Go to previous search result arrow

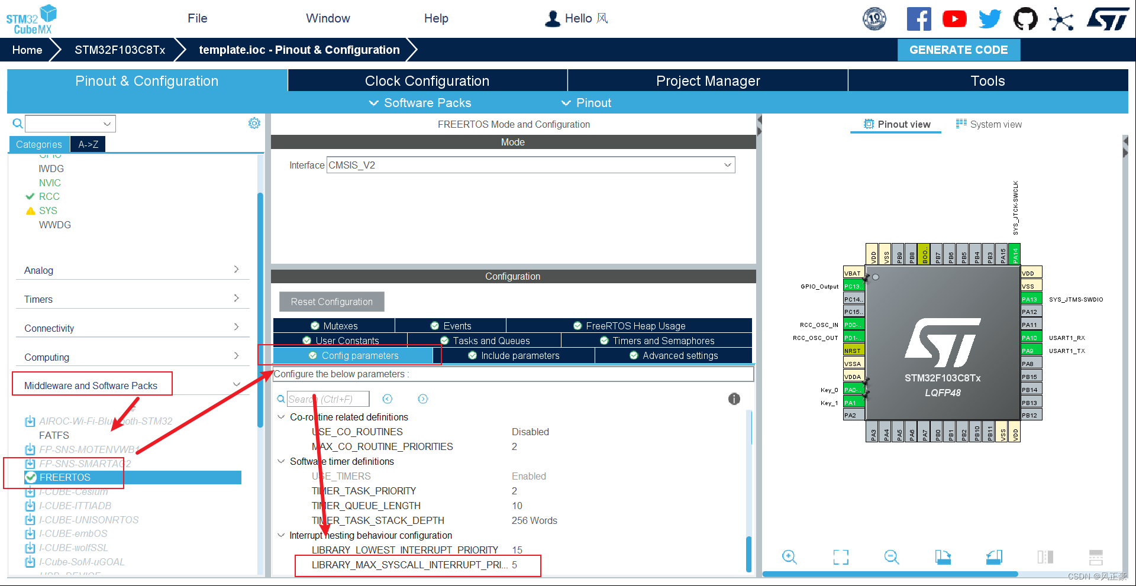tap(388, 399)
